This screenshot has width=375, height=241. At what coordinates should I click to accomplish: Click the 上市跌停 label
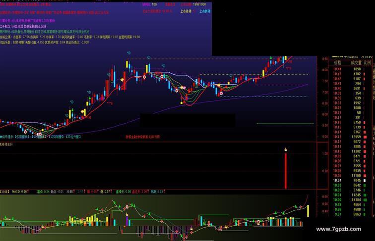tap(205, 11)
